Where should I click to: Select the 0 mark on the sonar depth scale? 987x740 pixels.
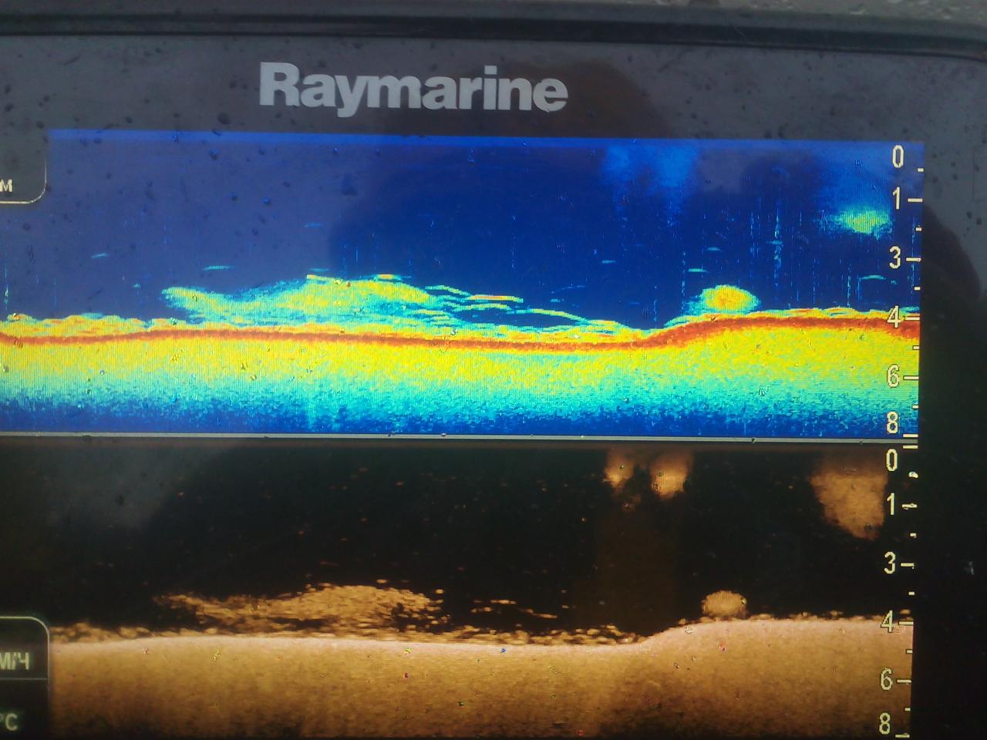point(898,157)
